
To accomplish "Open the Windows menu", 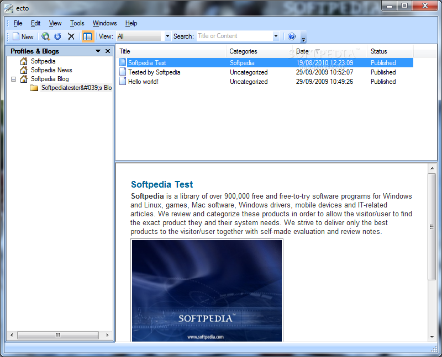I will click(104, 23).
